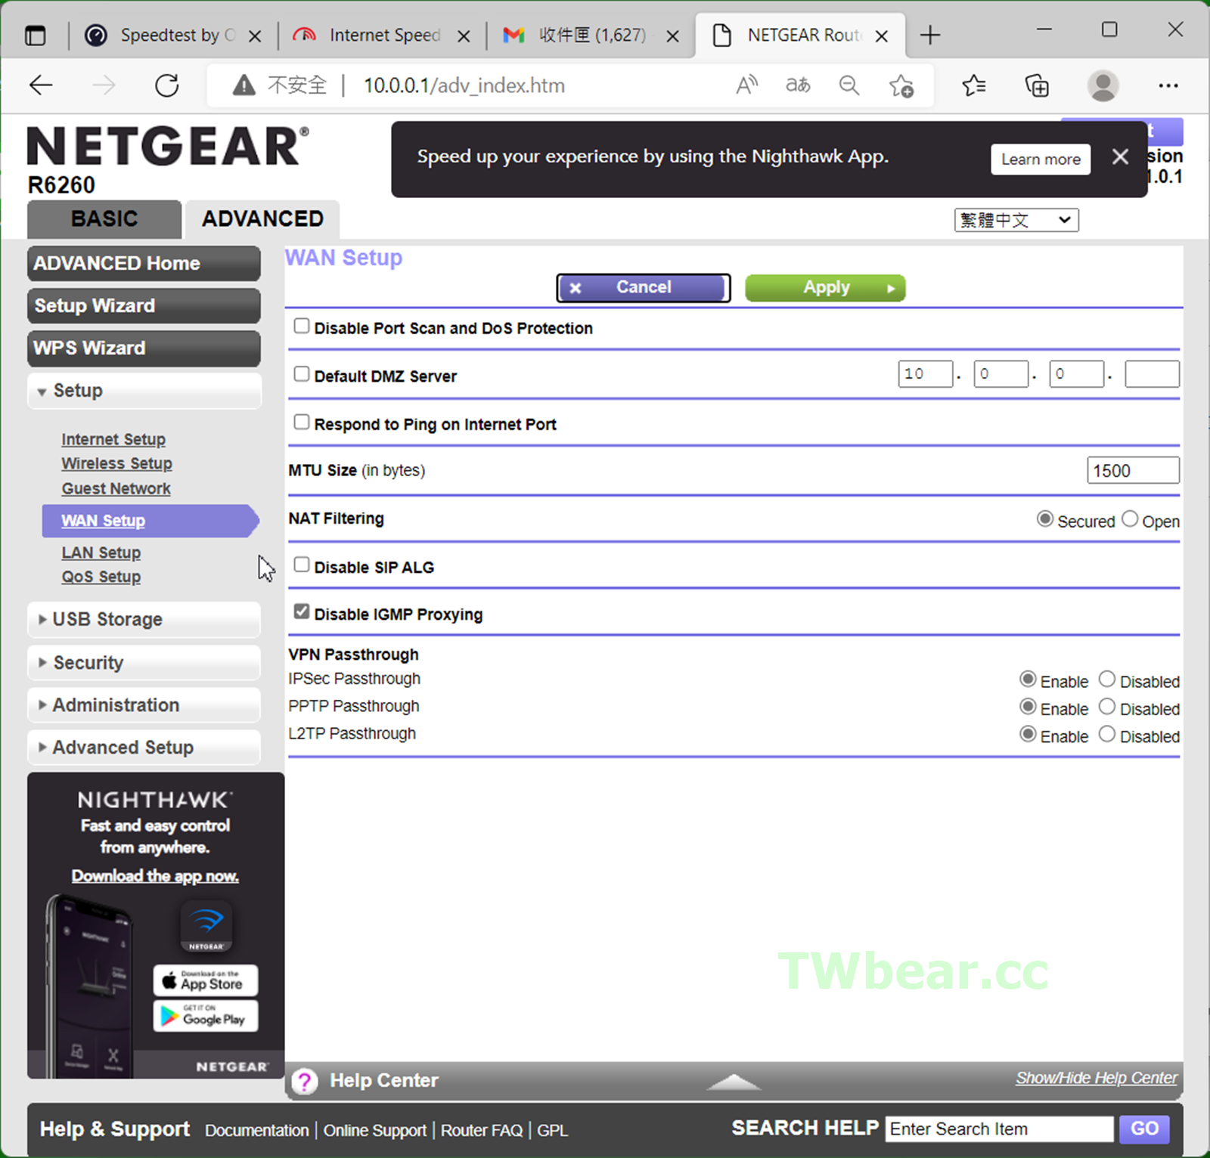1210x1158 pixels.
Task: Close the Internet Speed tab
Action: pyautogui.click(x=464, y=36)
